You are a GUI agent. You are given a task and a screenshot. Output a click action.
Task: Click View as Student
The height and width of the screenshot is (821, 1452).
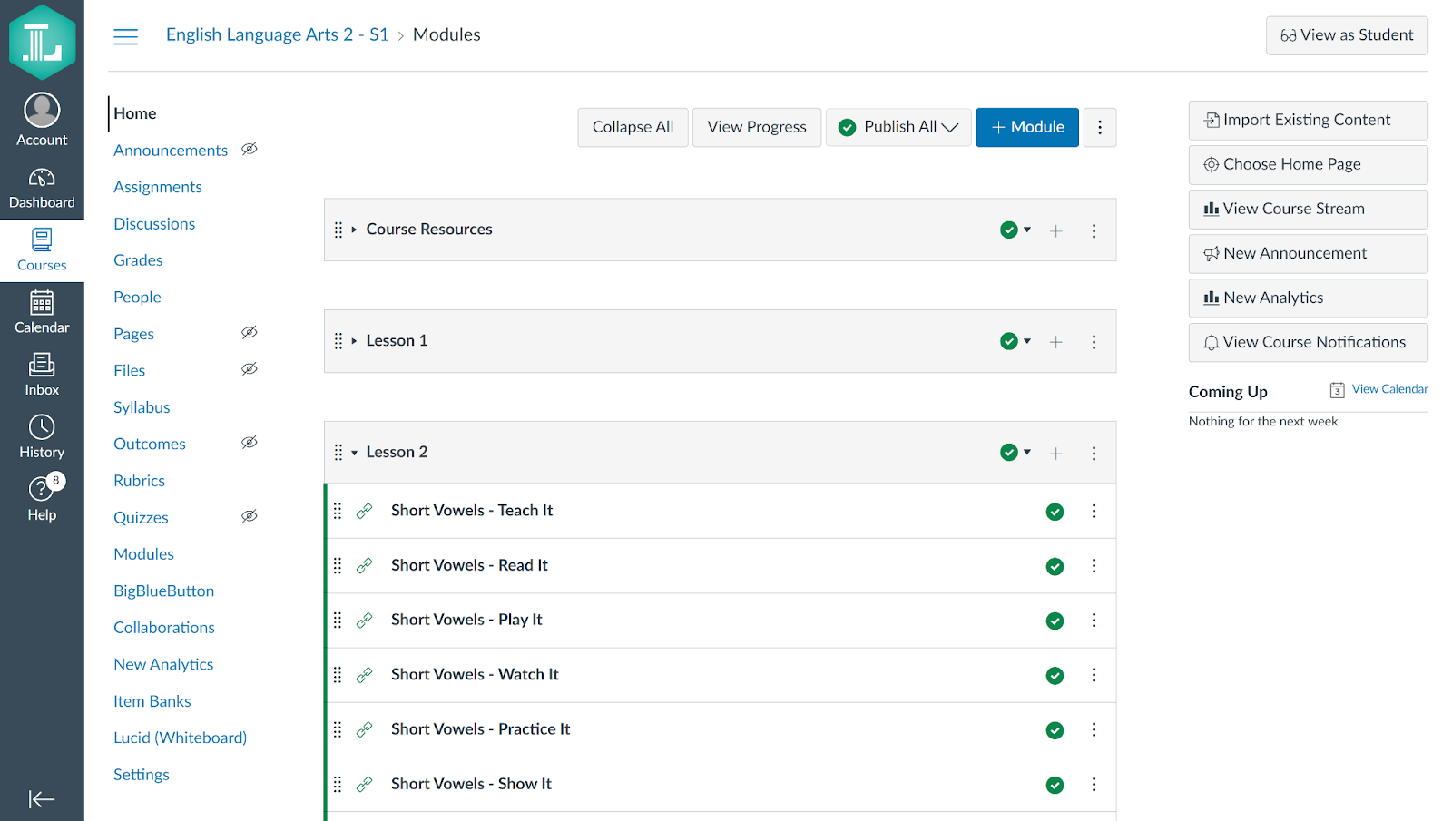[1347, 35]
